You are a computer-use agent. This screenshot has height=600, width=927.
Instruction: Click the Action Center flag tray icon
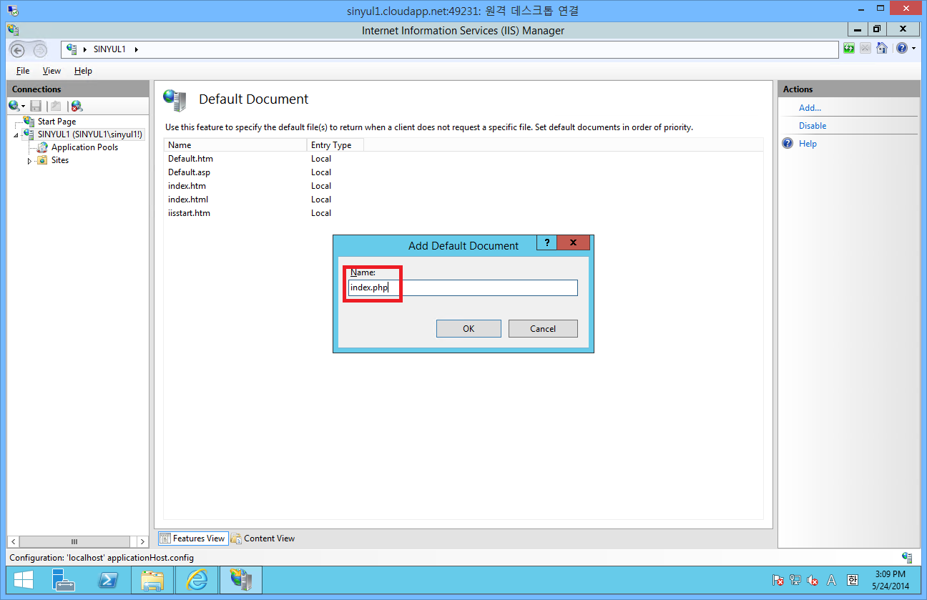778,580
